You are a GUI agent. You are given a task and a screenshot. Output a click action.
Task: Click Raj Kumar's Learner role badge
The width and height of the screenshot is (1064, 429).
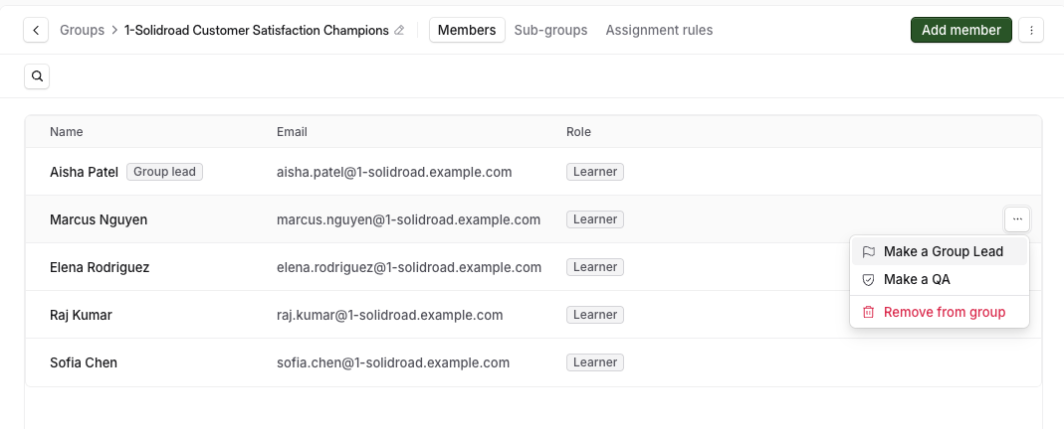595,315
